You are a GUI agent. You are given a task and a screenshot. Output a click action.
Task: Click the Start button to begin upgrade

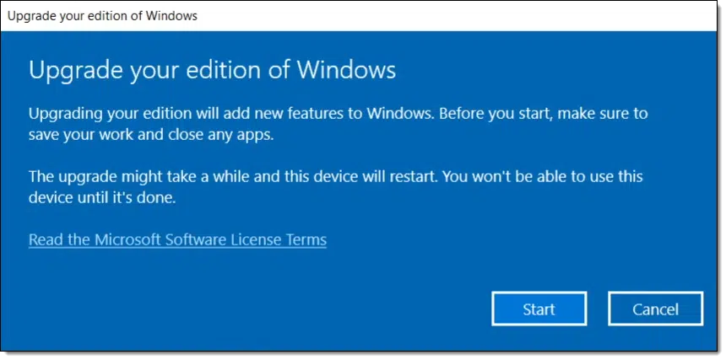point(539,309)
